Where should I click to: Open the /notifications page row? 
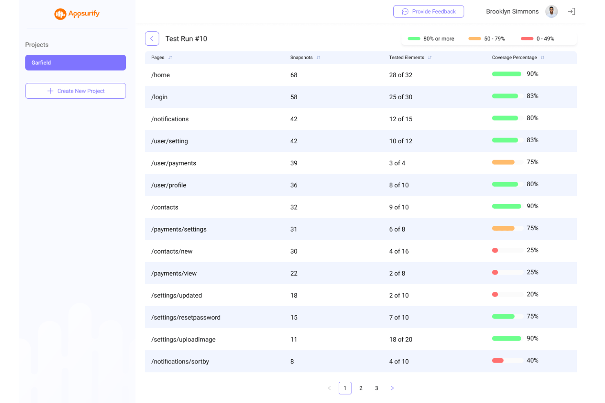pos(361,119)
